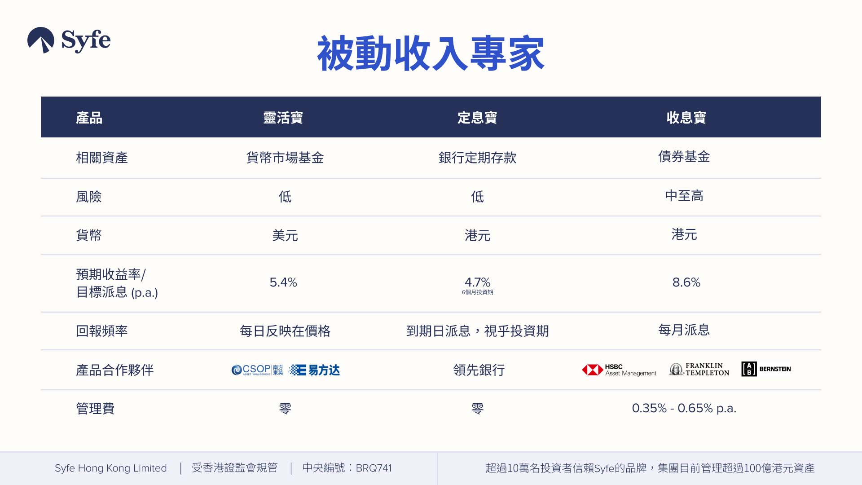The height and width of the screenshot is (485, 862).
Task: Click the 貨幣市場基金 cell
Action: [x=285, y=158]
